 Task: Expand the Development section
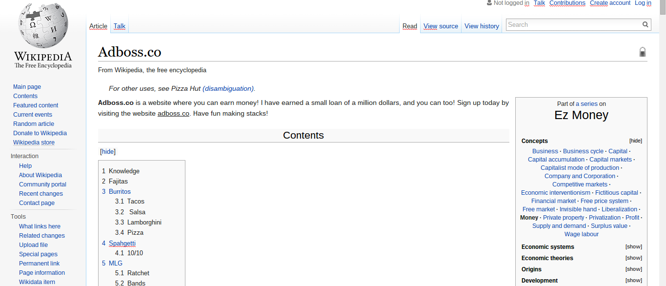click(634, 280)
